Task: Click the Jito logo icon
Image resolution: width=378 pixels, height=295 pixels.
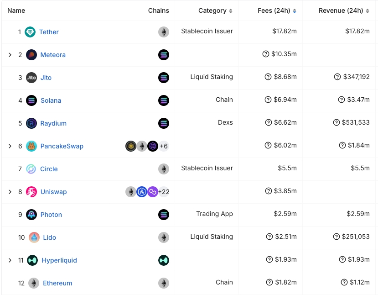Action: coord(31,78)
